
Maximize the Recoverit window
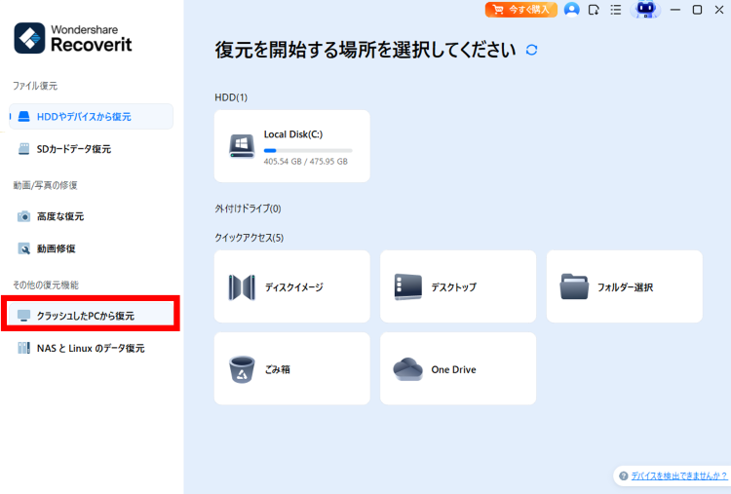tap(697, 10)
